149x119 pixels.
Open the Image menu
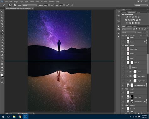16,2
